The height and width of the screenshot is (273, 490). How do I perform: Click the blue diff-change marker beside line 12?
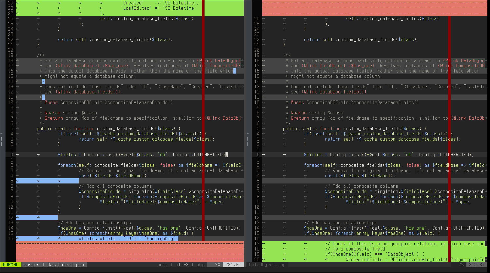[x=37, y=217]
